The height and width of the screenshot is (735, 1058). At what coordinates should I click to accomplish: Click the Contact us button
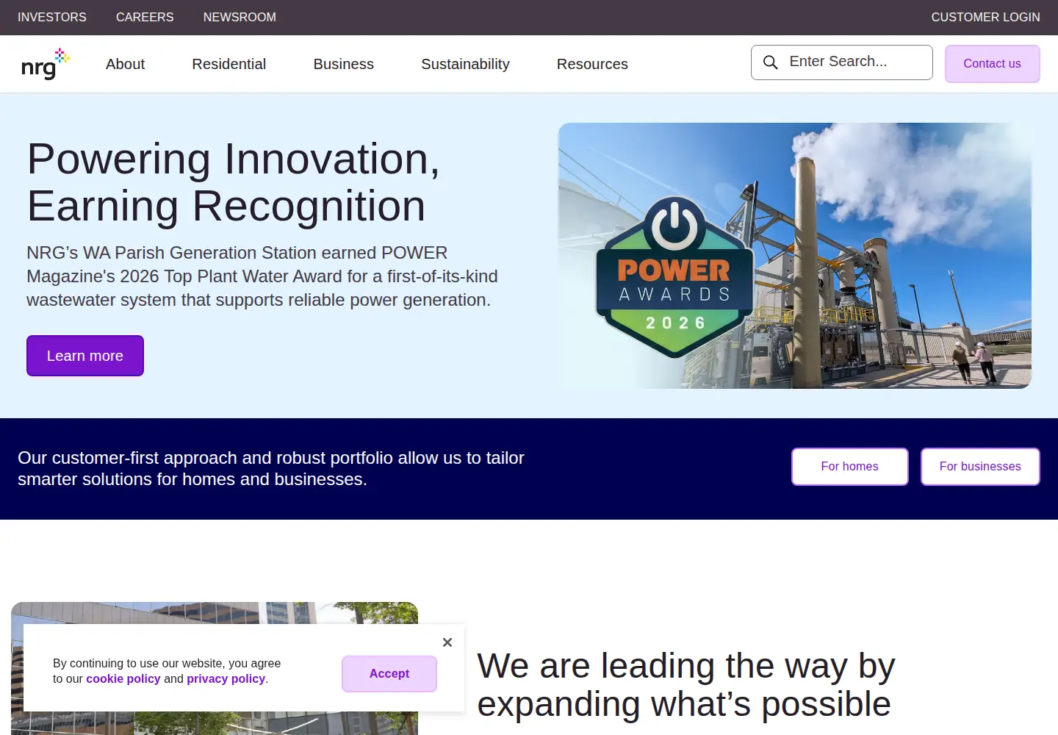pyautogui.click(x=992, y=64)
